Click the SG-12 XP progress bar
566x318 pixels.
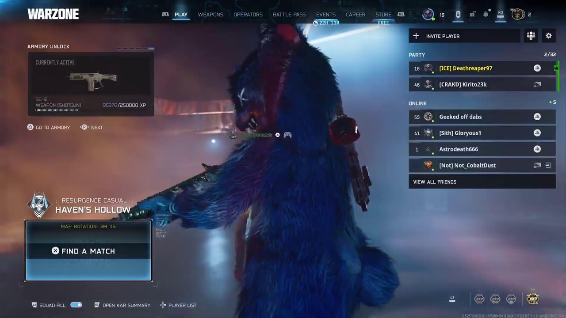[x=57, y=110]
